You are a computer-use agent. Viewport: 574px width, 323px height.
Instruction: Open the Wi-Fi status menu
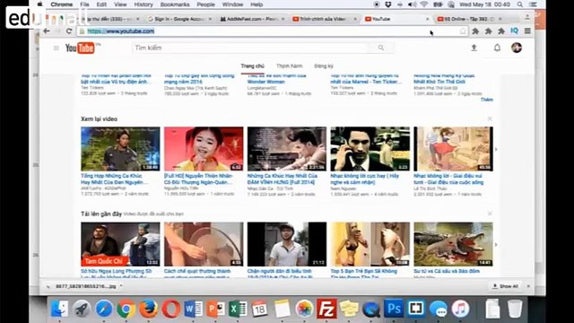point(424,4)
